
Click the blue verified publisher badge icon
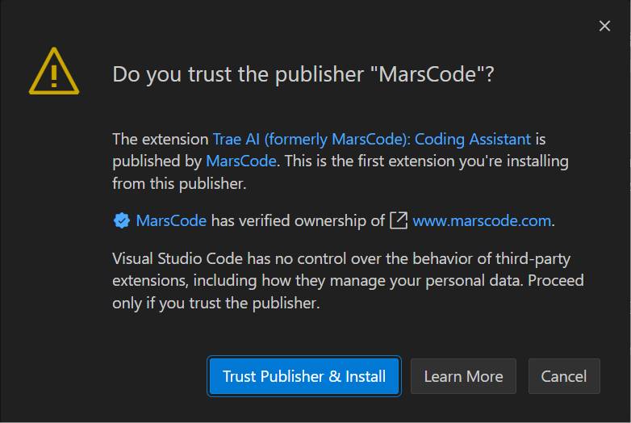pyautogui.click(x=122, y=220)
